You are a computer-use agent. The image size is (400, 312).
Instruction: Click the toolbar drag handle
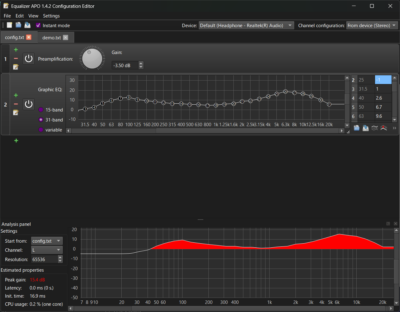3,25
